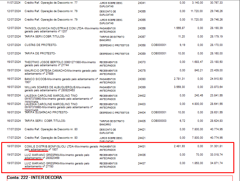Click MAURICIO ORTEGA CAMACHO entry
This screenshot has width=240, height=181.
point(61,72)
